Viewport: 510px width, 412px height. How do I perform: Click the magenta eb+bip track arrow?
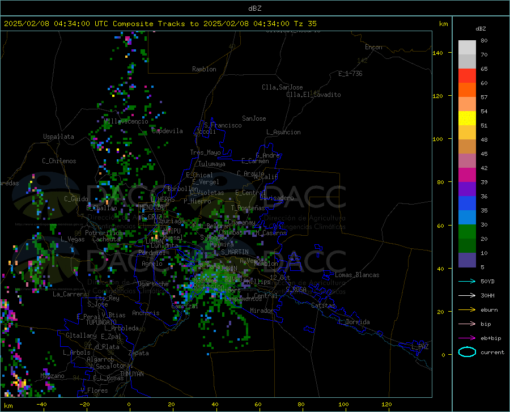pos(467,338)
